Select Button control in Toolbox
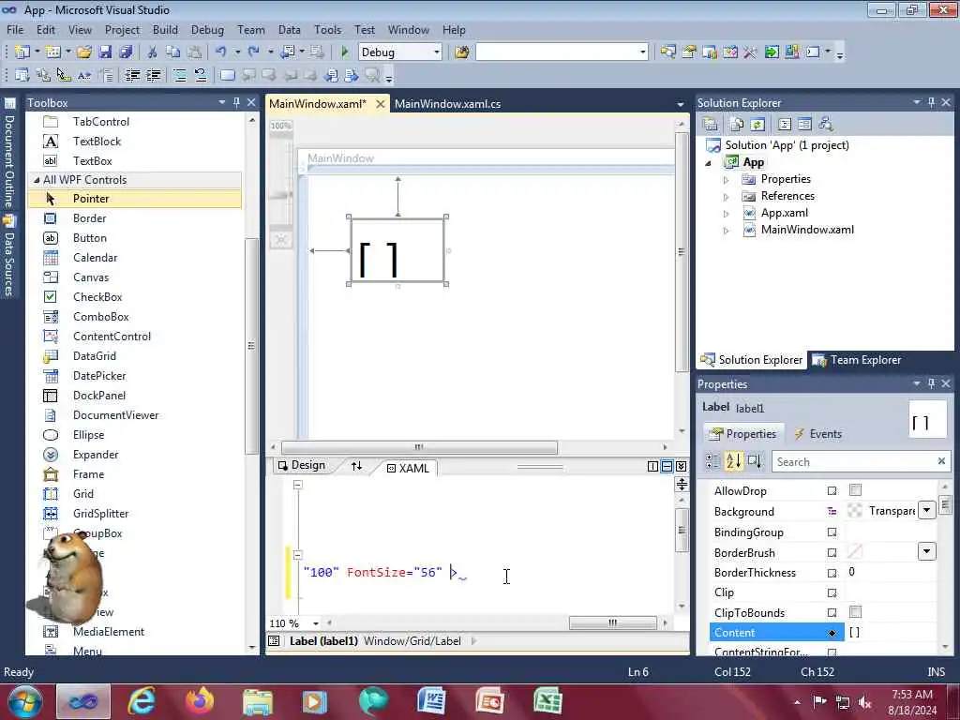This screenshot has height=720, width=960. pyautogui.click(x=89, y=237)
